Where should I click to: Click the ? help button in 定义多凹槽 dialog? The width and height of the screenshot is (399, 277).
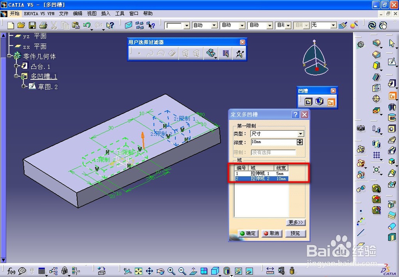[295, 115]
